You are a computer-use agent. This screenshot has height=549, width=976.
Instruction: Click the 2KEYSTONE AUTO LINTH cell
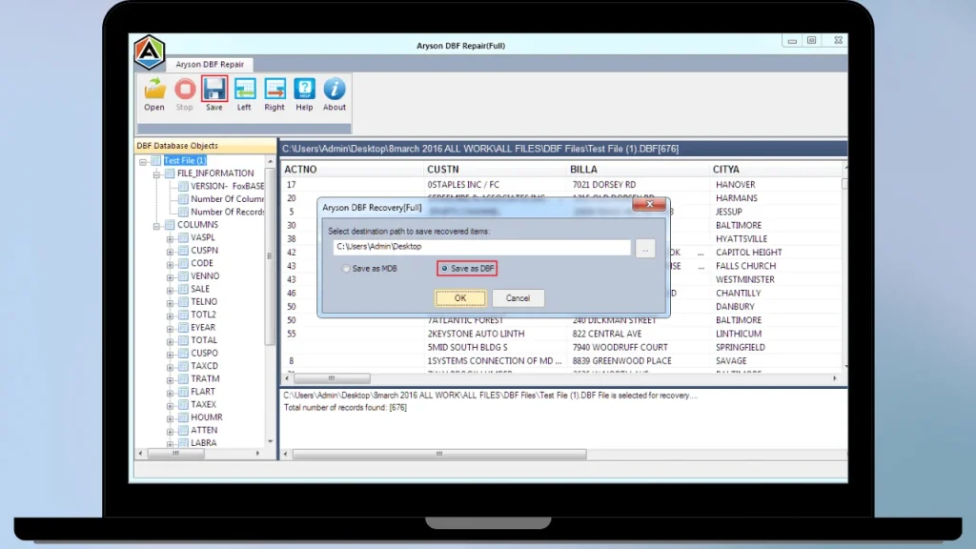(x=477, y=335)
